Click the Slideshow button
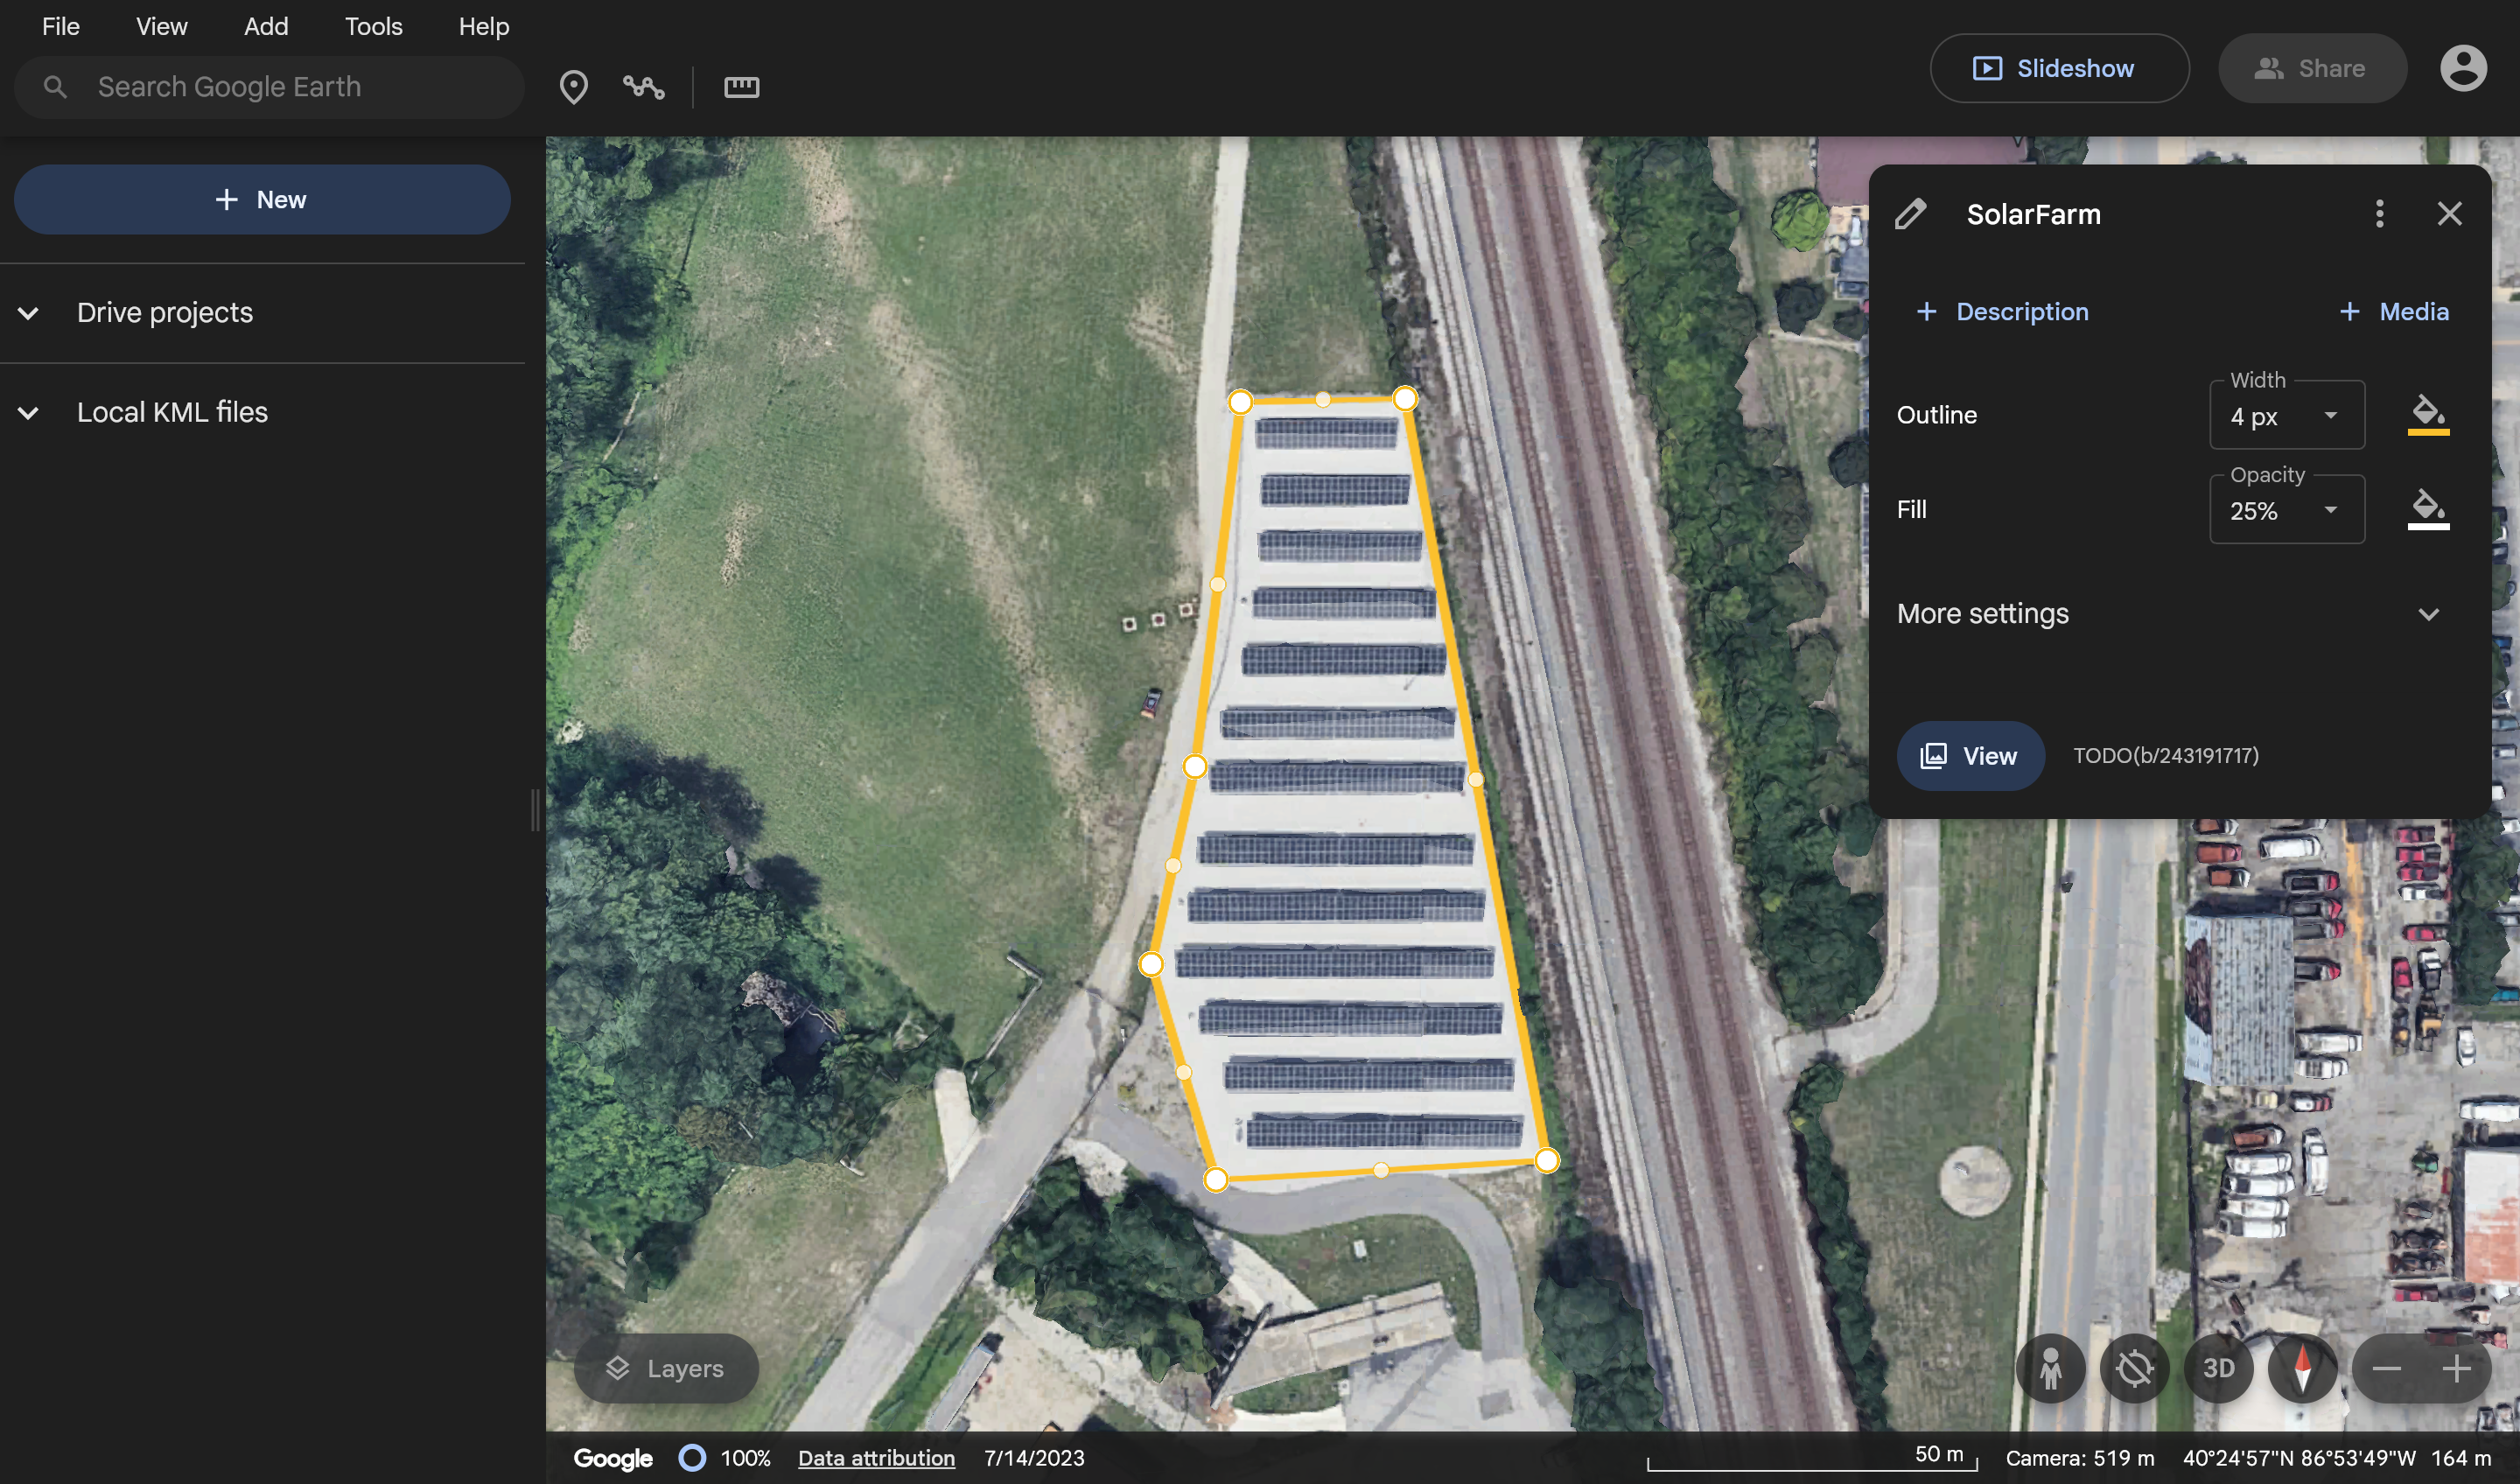 (x=2058, y=68)
